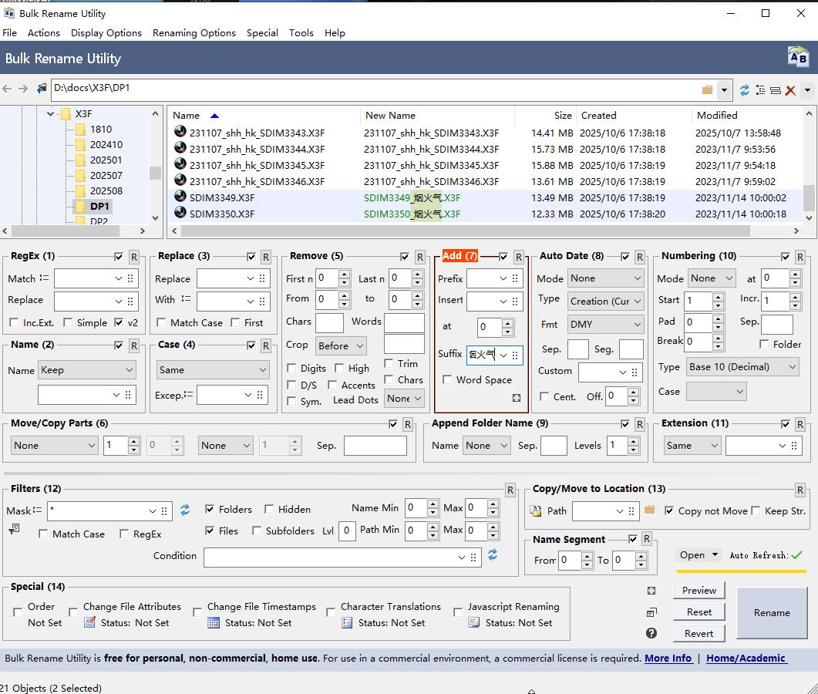818x694 pixels.
Task: Open the Home/Academic link
Action: (x=746, y=658)
